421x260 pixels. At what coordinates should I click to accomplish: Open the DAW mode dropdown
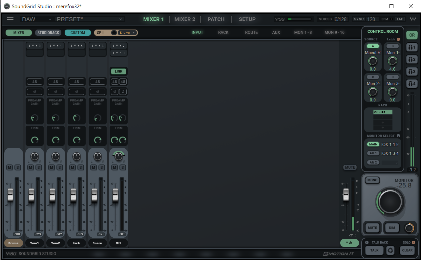[36, 19]
